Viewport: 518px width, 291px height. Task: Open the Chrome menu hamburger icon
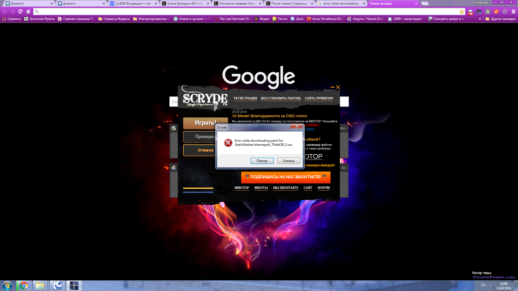tap(513, 12)
